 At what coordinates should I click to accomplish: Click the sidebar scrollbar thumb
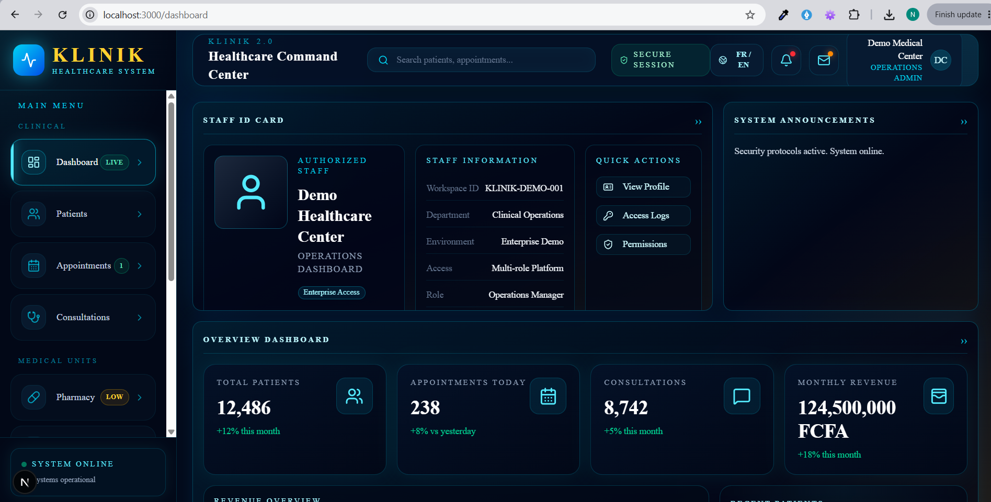click(171, 191)
